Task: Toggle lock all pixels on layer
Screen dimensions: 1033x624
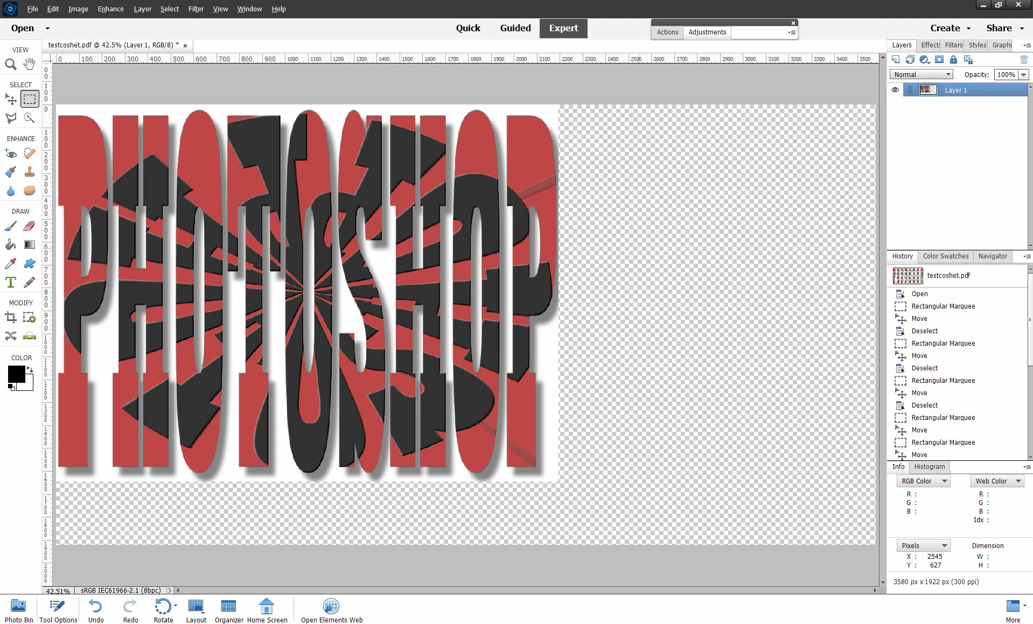Action: 954,60
